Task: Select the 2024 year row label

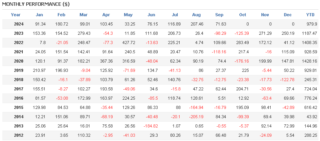Action: point(19,24)
